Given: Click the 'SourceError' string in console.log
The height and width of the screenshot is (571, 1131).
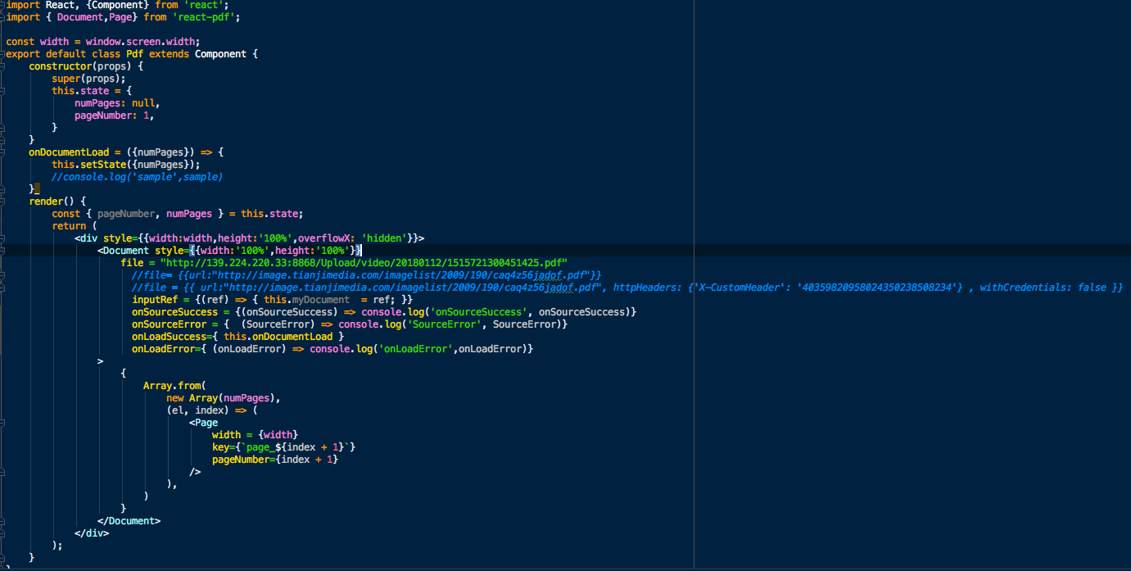Looking at the screenshot, I should tap(445, 324).
